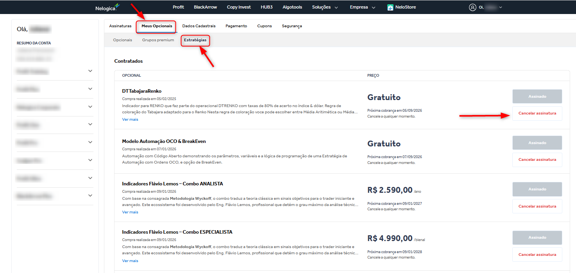Click Compra realizada em 07/01/2026 text
This screenshot has width=576, height=273.
[x=149, y=149]
